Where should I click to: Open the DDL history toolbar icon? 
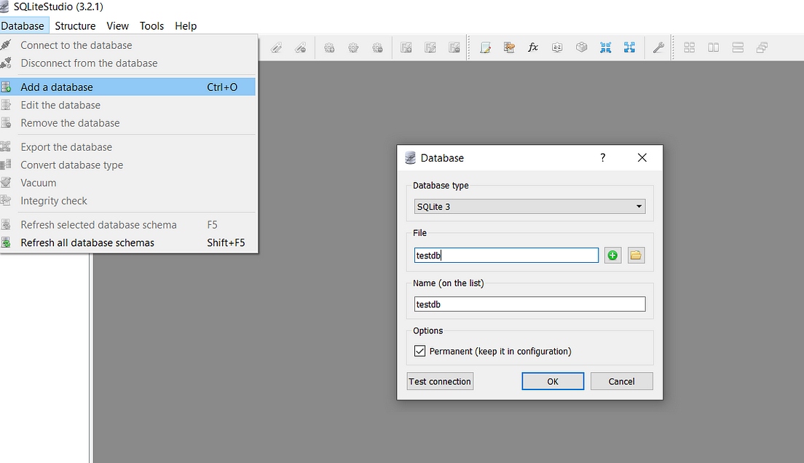[x=509, y=48]
